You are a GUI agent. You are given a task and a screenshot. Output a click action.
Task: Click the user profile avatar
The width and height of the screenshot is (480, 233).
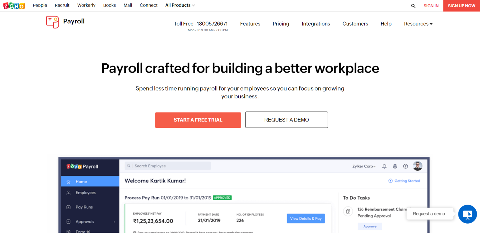[417, 166]
